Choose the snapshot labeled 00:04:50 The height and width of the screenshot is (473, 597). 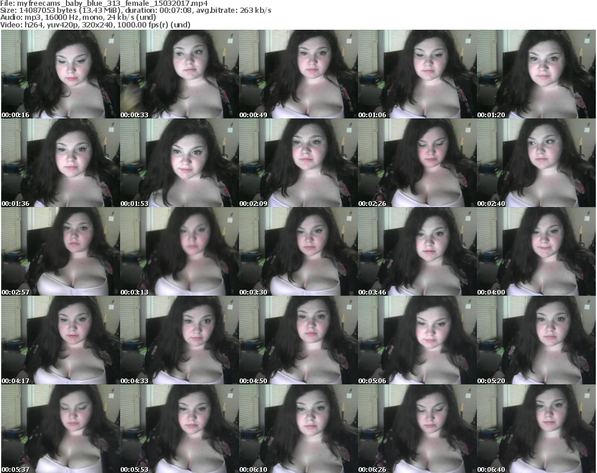(x=298, y=340)
